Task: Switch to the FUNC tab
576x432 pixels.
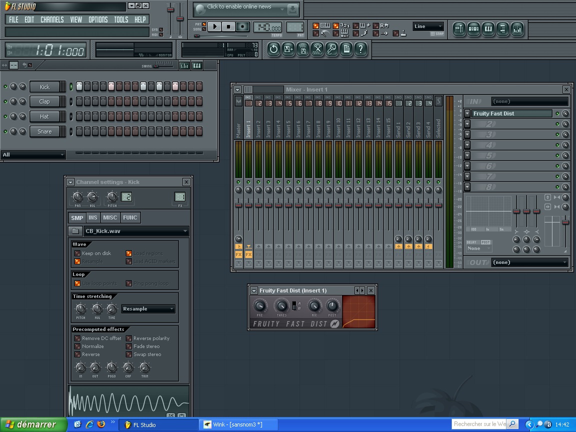Action: (x=130, y=218)
